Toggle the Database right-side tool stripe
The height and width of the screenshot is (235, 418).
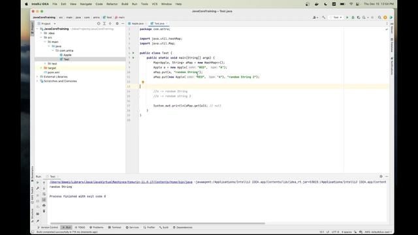pyautogui.click(x=392, y=45)
